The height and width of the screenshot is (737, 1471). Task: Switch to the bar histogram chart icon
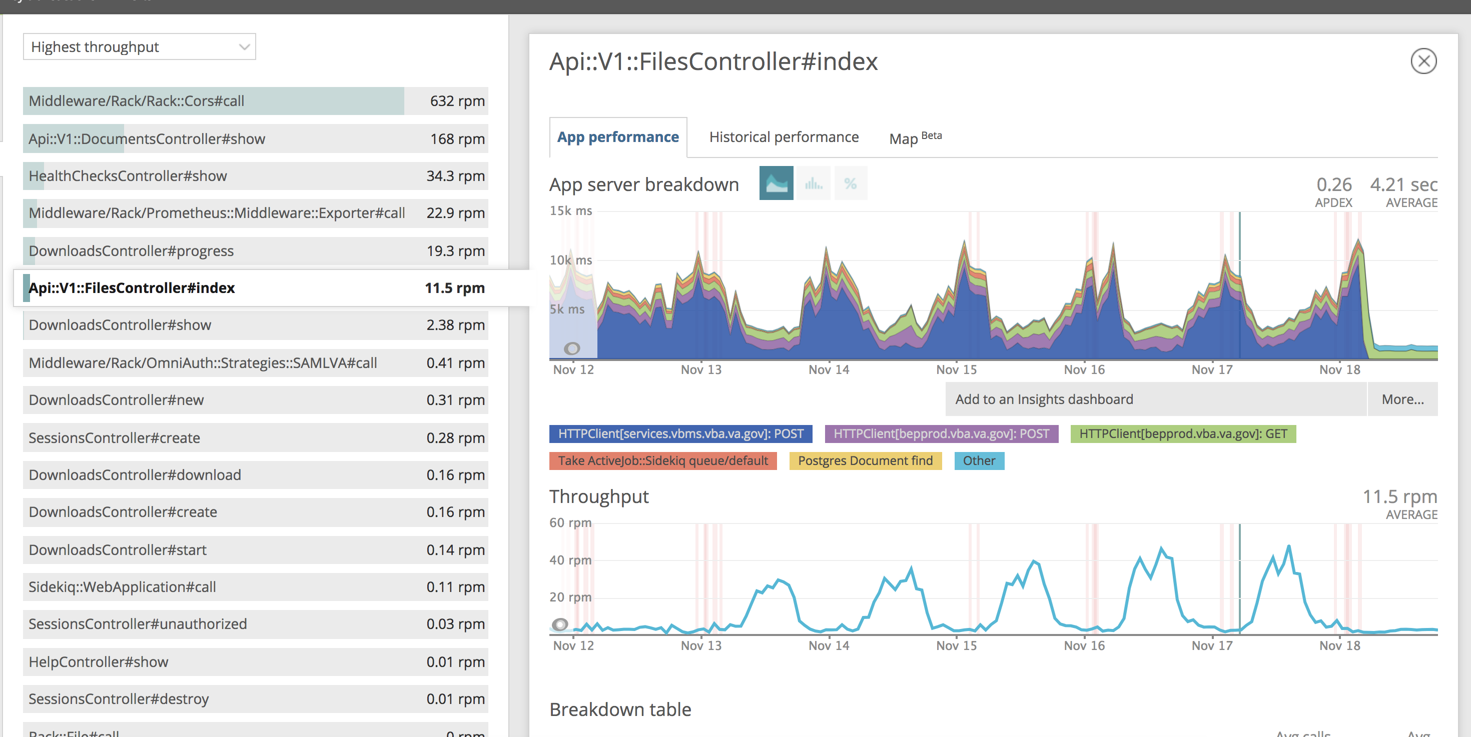(813, 183)
